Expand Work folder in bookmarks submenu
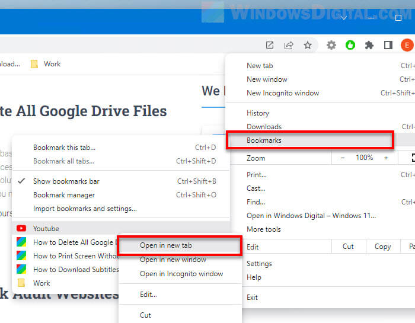 tap(65, 283)
